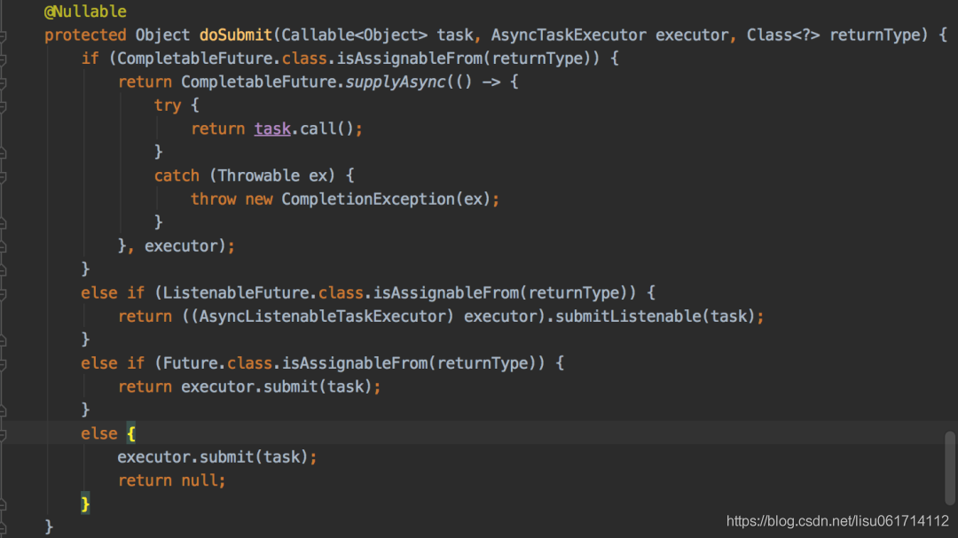The width and height of the screenshot is (958, 538).
Task: Click 'new' keyword before CompletionException
Action: (258, 199)
